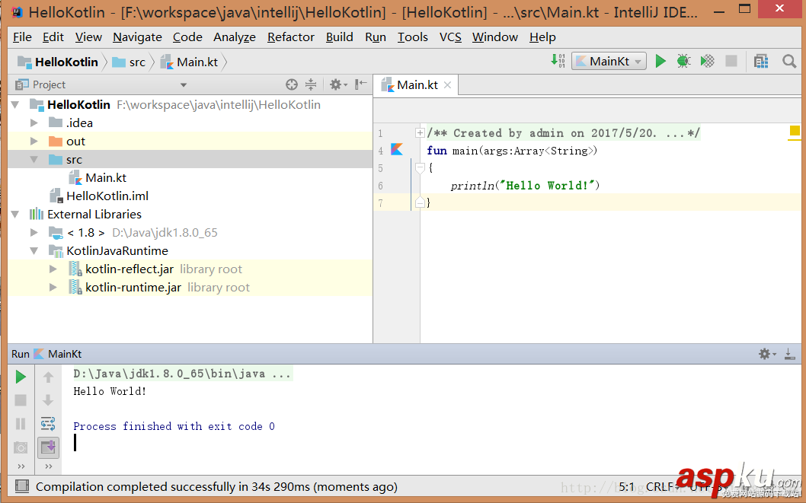The image size is (806, 503).
Task: Hide the Run tool window
Action: coord(790,354)
